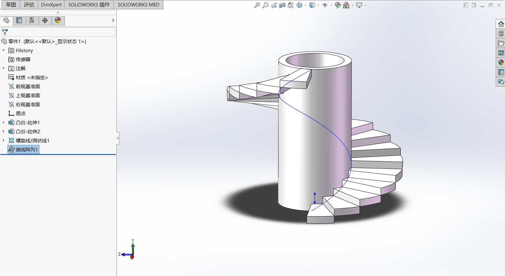Open the Design Library task pane tab
The image size is (505, 276).
coord(501,33)
